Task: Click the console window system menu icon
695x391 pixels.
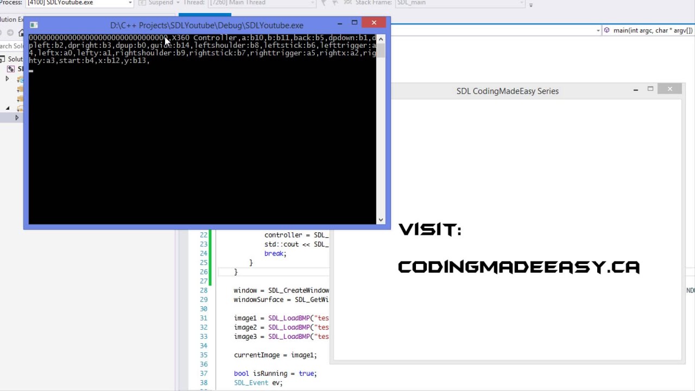Action: (x=34, y=25)
